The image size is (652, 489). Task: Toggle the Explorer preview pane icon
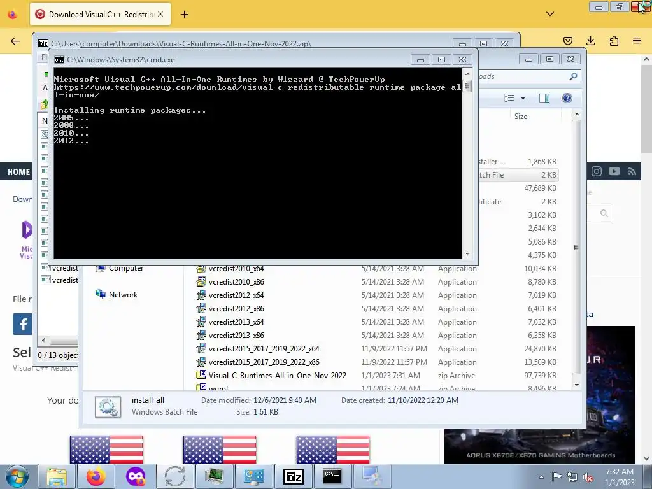click(x=544, y=98)
